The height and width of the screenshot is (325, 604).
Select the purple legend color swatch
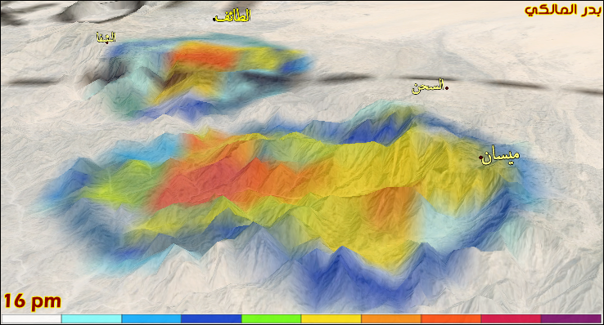point(571,318)
